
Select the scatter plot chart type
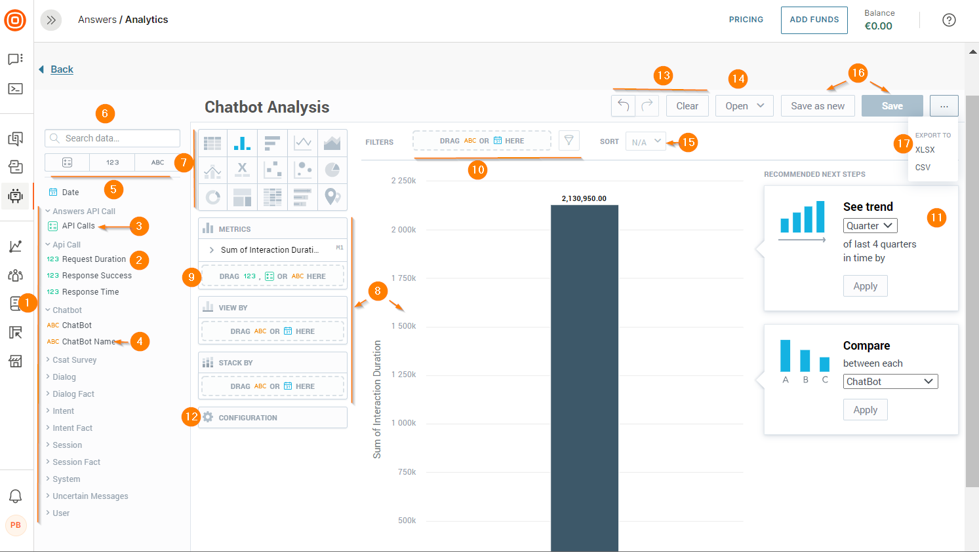(272, 171)
